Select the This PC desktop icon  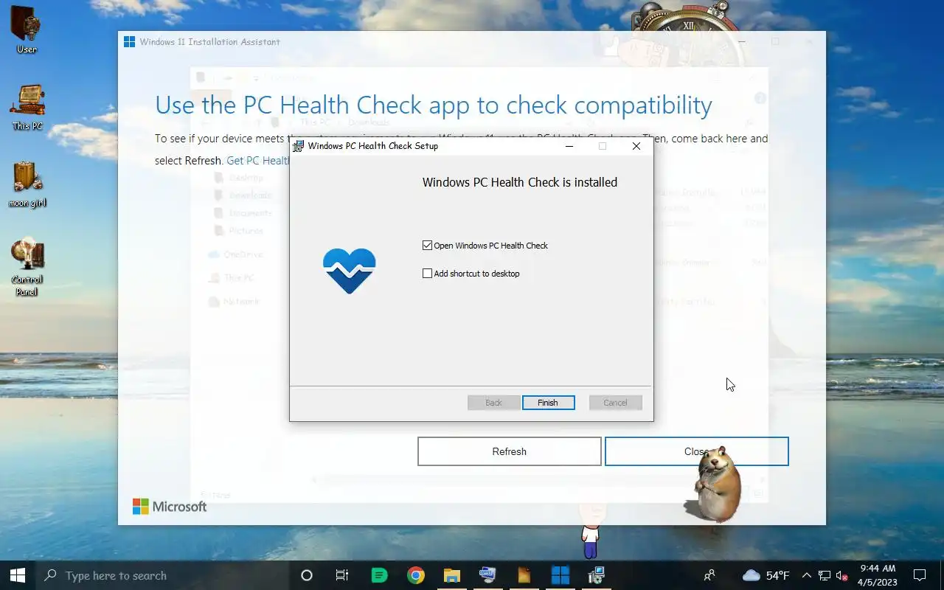27,108
